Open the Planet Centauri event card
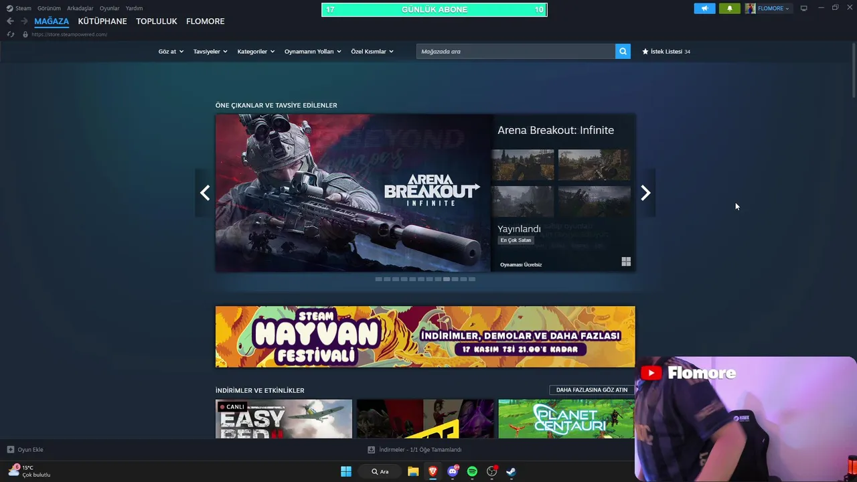Viewport: 857px width, 482px height. coord(566,419)
